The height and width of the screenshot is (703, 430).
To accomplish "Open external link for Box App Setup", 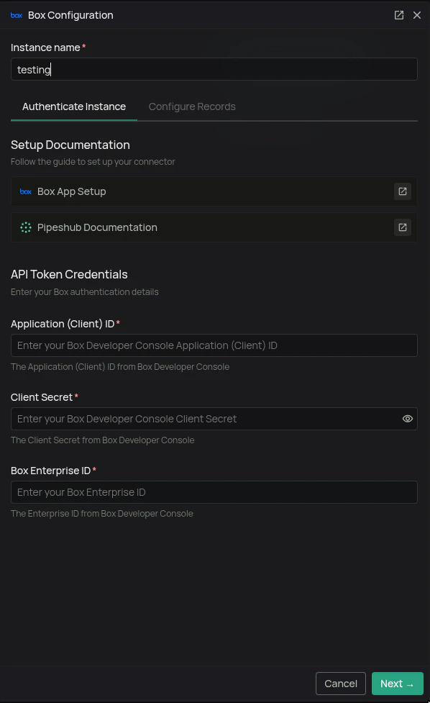I will [x=402, y=191].
